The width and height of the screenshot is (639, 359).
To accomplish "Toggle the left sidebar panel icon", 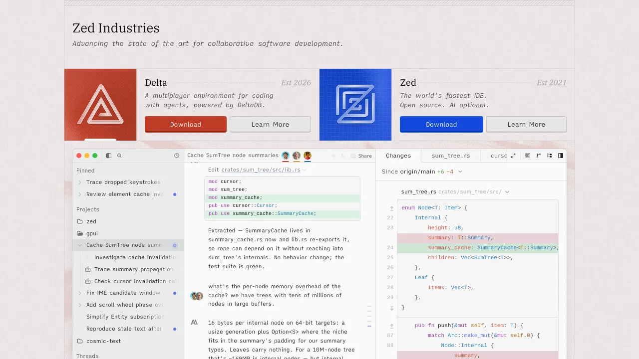I will 109,156.
